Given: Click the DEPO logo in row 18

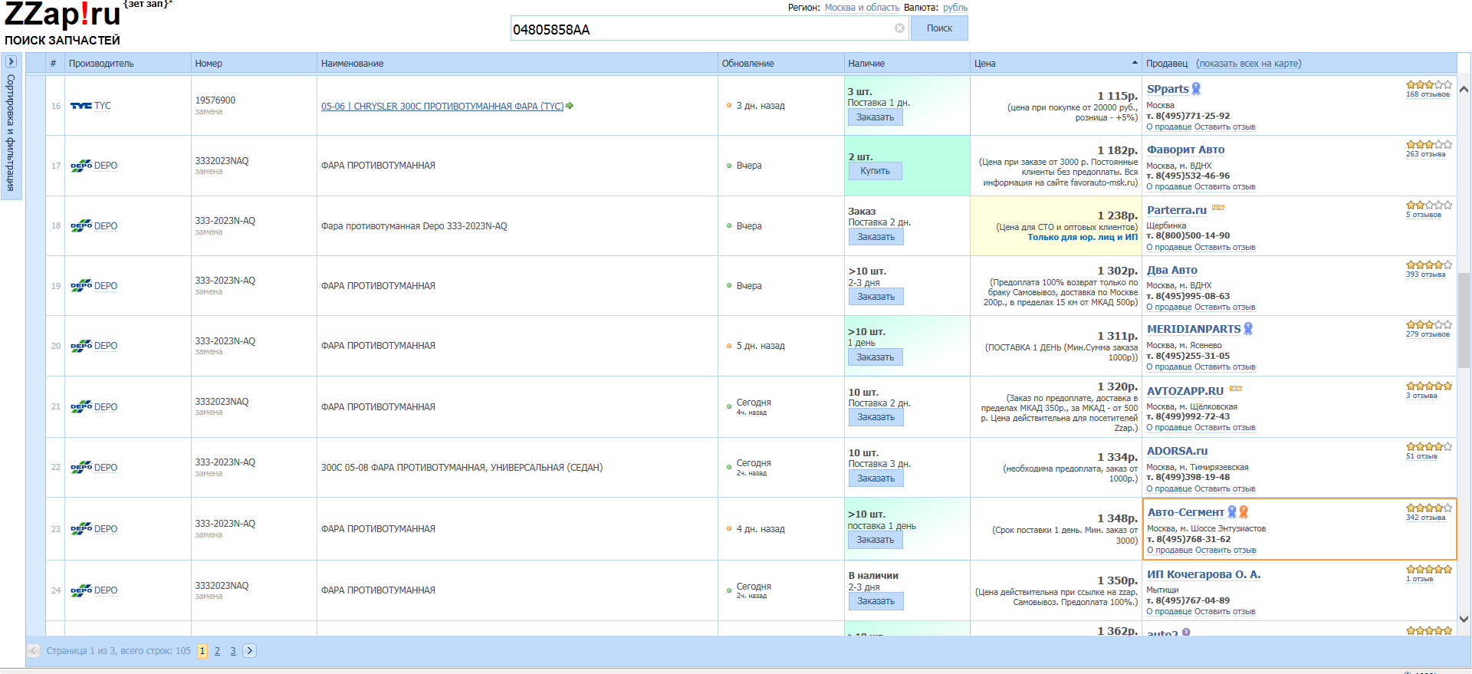Looking at the screenshot, I should coord(81,226).
